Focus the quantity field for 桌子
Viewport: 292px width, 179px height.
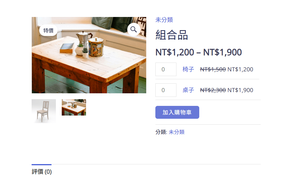tap(166, 90)
